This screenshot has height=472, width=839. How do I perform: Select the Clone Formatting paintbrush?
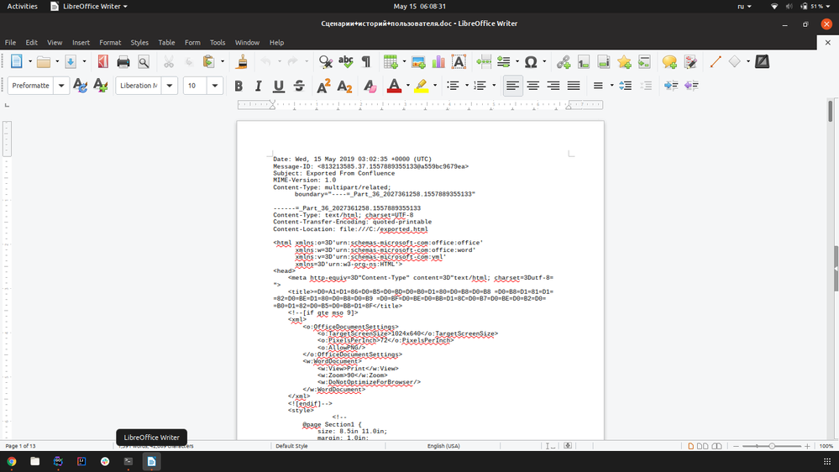pos(242,62)
